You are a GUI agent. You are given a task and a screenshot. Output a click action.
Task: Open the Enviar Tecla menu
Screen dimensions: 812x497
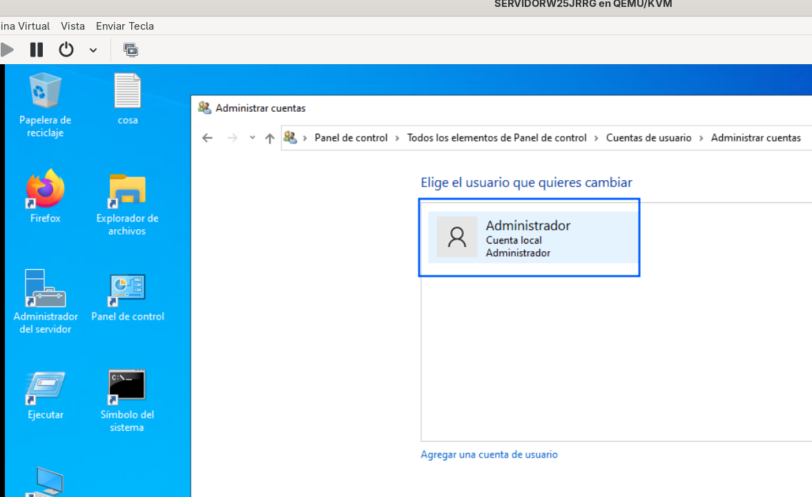click(125, 26)
